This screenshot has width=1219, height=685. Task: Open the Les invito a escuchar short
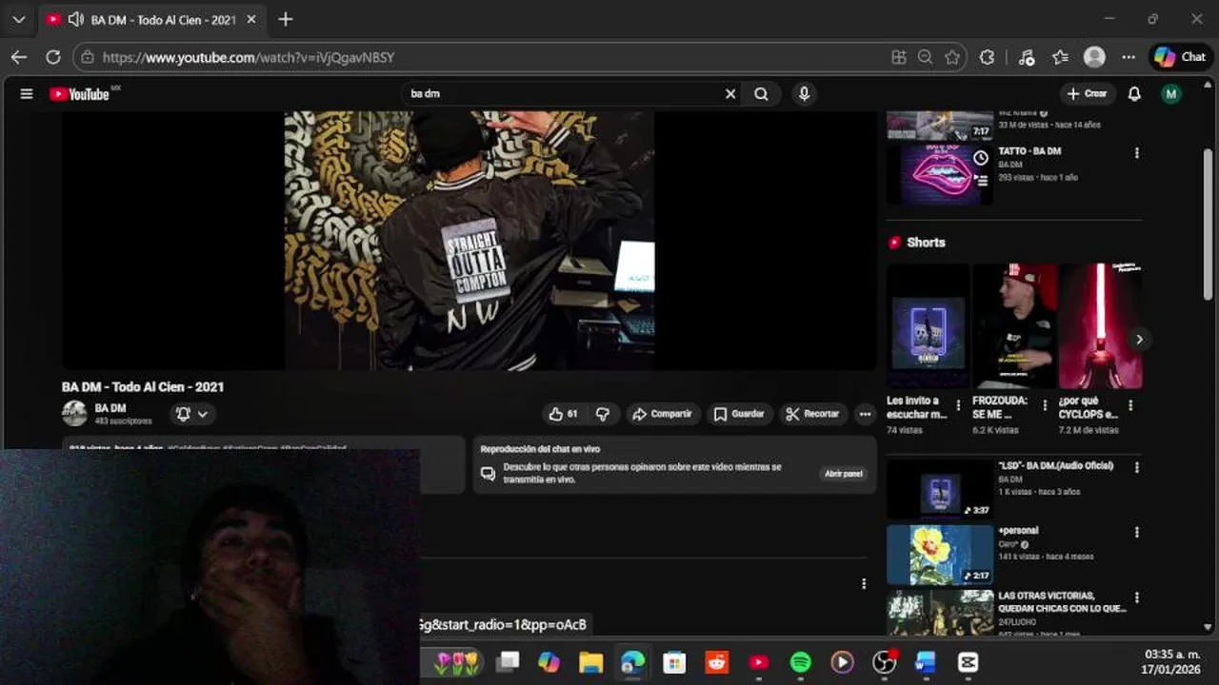tap(928, 326)
